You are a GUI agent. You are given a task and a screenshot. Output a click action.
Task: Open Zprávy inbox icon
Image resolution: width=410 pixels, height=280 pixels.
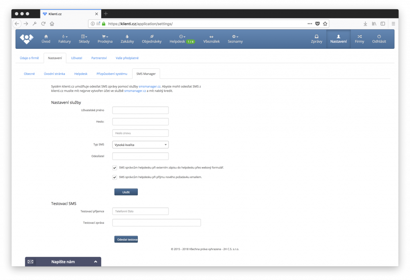click(x=316, y=36)
